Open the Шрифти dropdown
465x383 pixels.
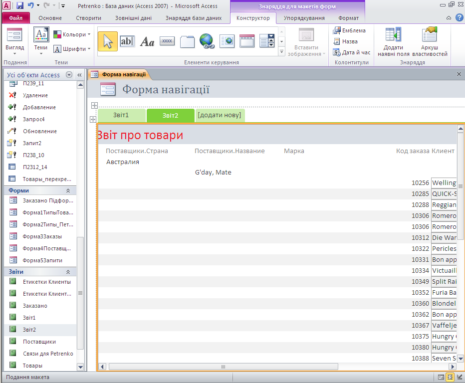coord(72,49)
